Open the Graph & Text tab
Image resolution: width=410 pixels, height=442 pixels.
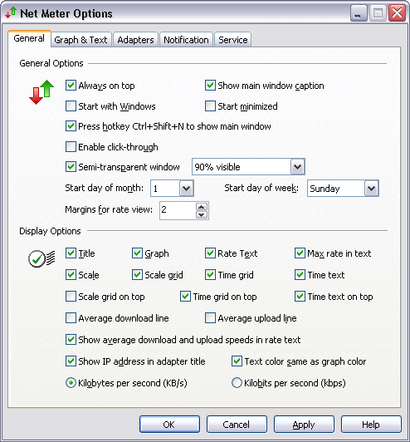pos(81,40)
